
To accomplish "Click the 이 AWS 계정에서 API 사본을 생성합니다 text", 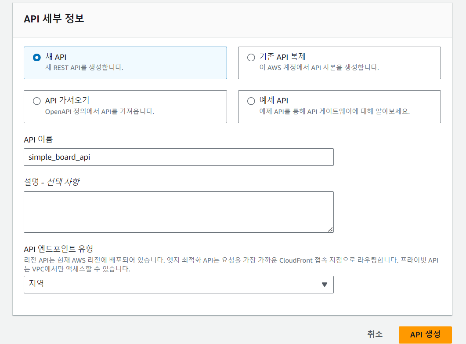I will pos(319,68).
